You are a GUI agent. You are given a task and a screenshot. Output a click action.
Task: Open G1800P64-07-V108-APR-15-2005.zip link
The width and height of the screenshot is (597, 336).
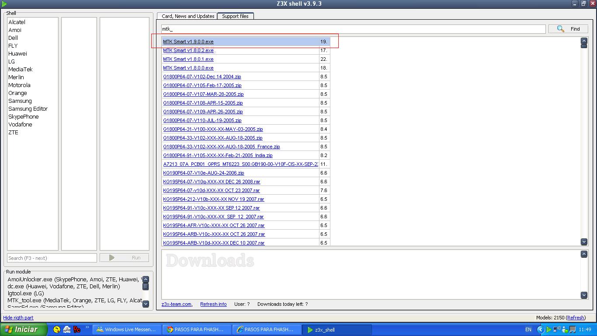pyautogui.click(x=203, y=103)
